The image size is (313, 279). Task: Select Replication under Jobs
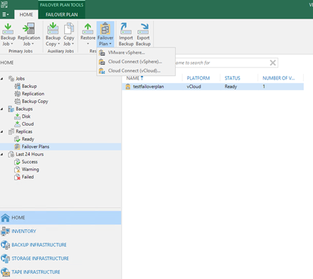33,94
